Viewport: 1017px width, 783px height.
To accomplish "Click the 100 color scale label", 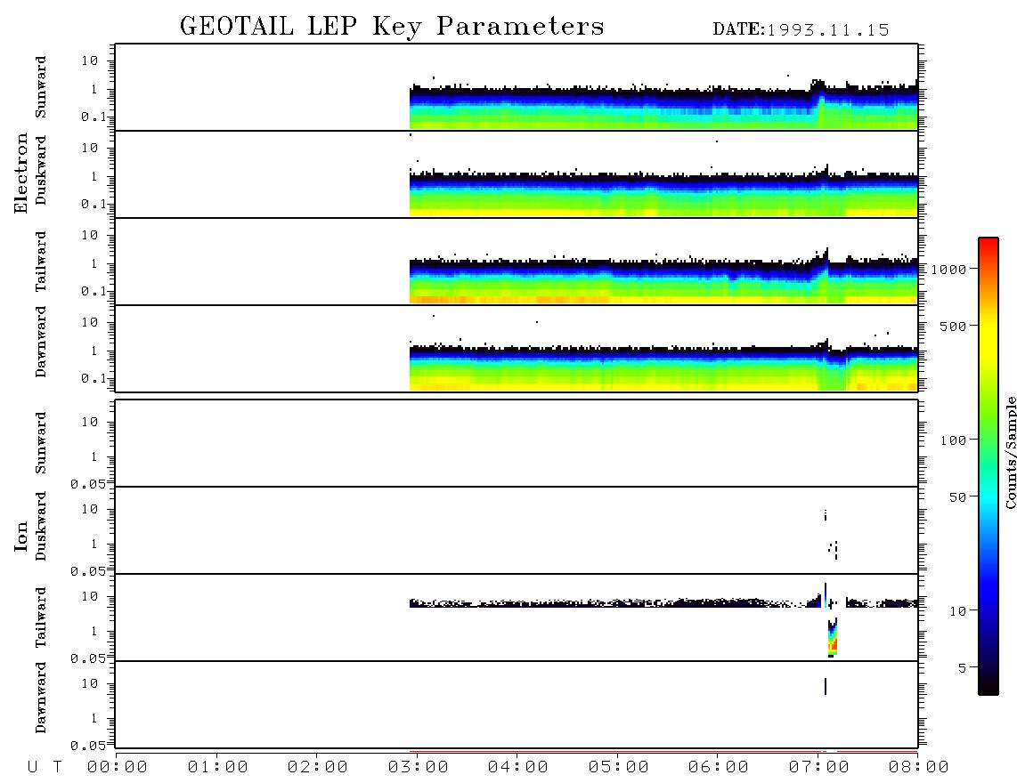I will click(x=953, y=440).
